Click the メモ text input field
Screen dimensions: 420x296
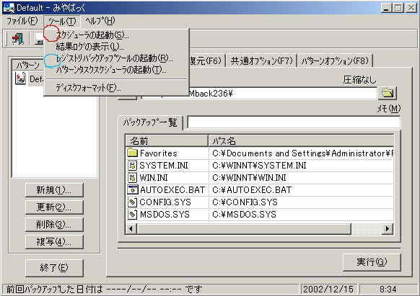294,122
